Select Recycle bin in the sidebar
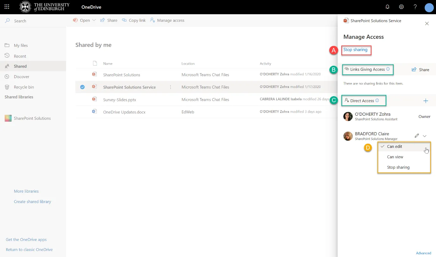This screenshot has width=436, height=257. point(24,87)
